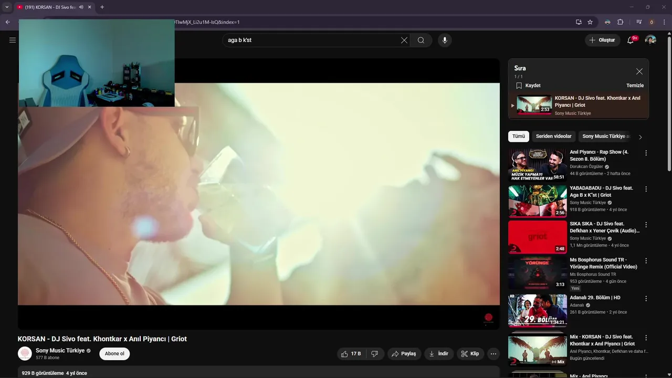
Task: Open more actions ellipsis under video
Action: pos(493,354)
